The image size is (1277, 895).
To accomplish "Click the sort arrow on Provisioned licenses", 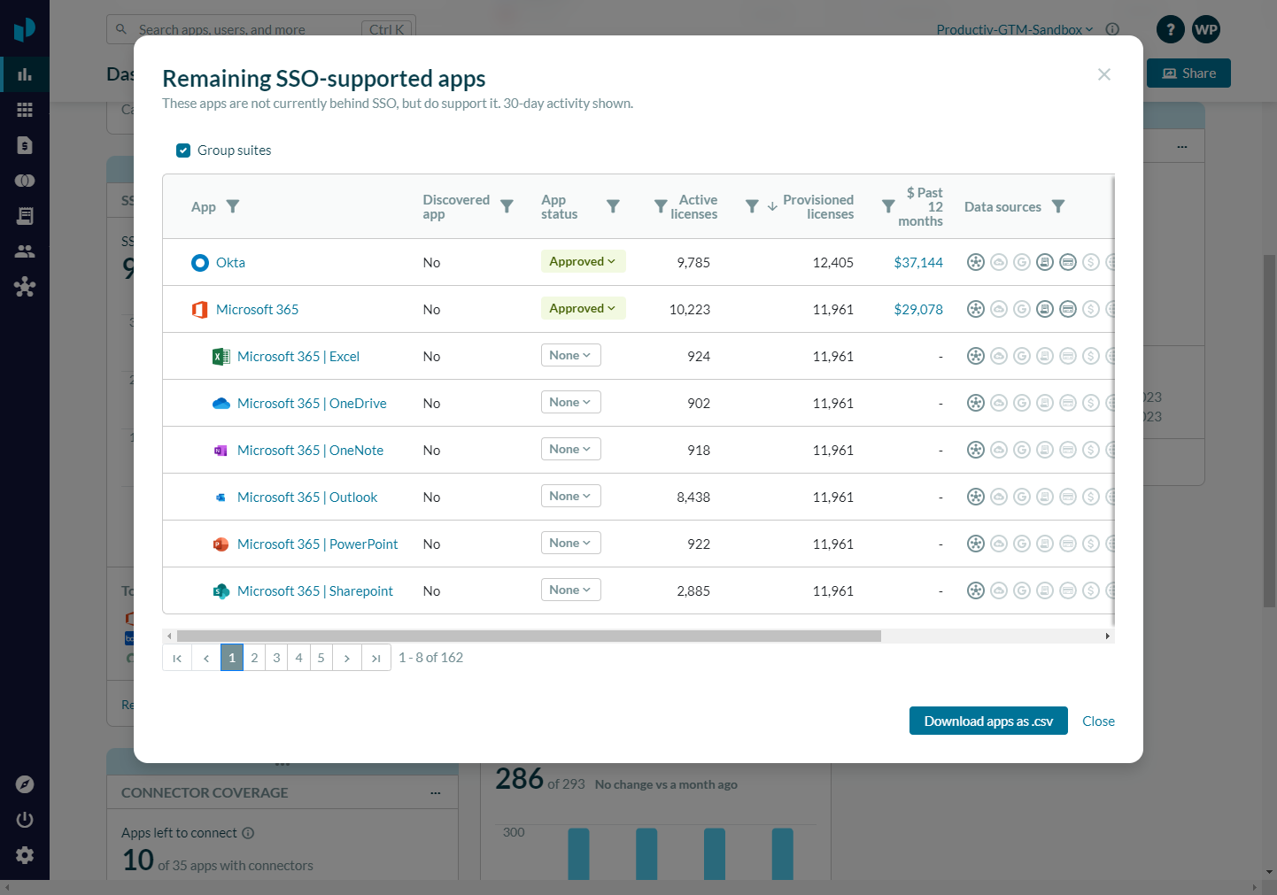I will 772,206.
